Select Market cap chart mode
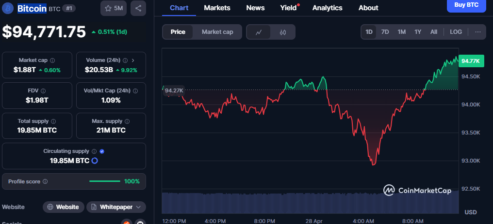The image size is (493, 224). [217, 32]
